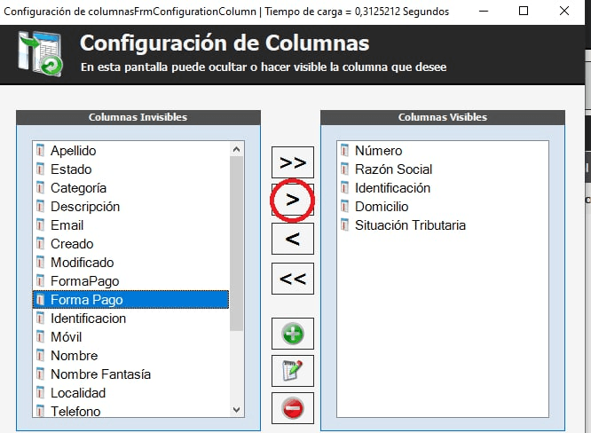Click the icon next to Número
The image size is (591, 433).
point(344,151)
